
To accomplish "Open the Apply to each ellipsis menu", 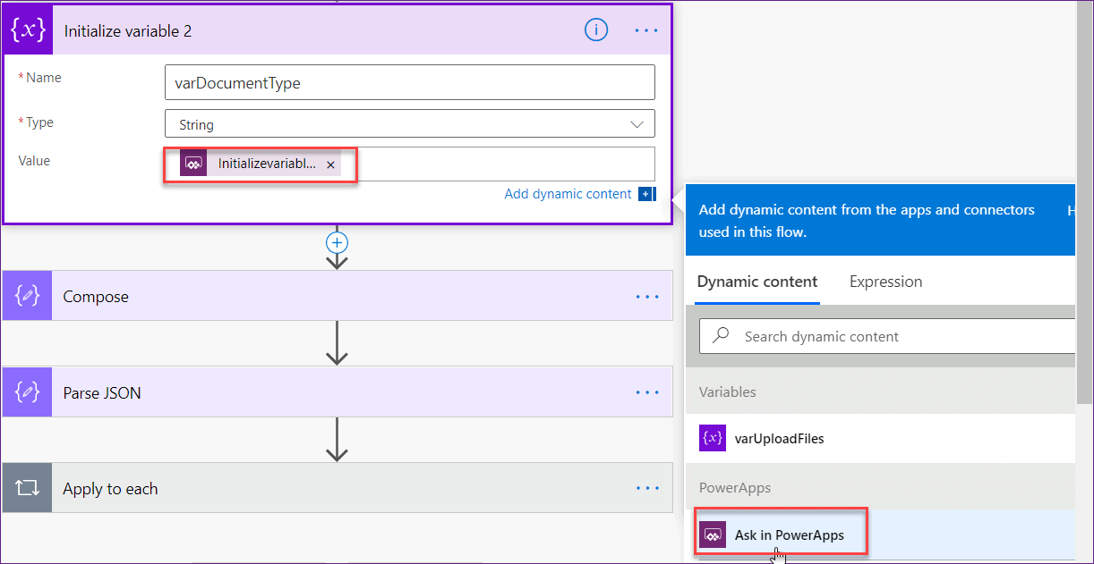I will 646,488.
